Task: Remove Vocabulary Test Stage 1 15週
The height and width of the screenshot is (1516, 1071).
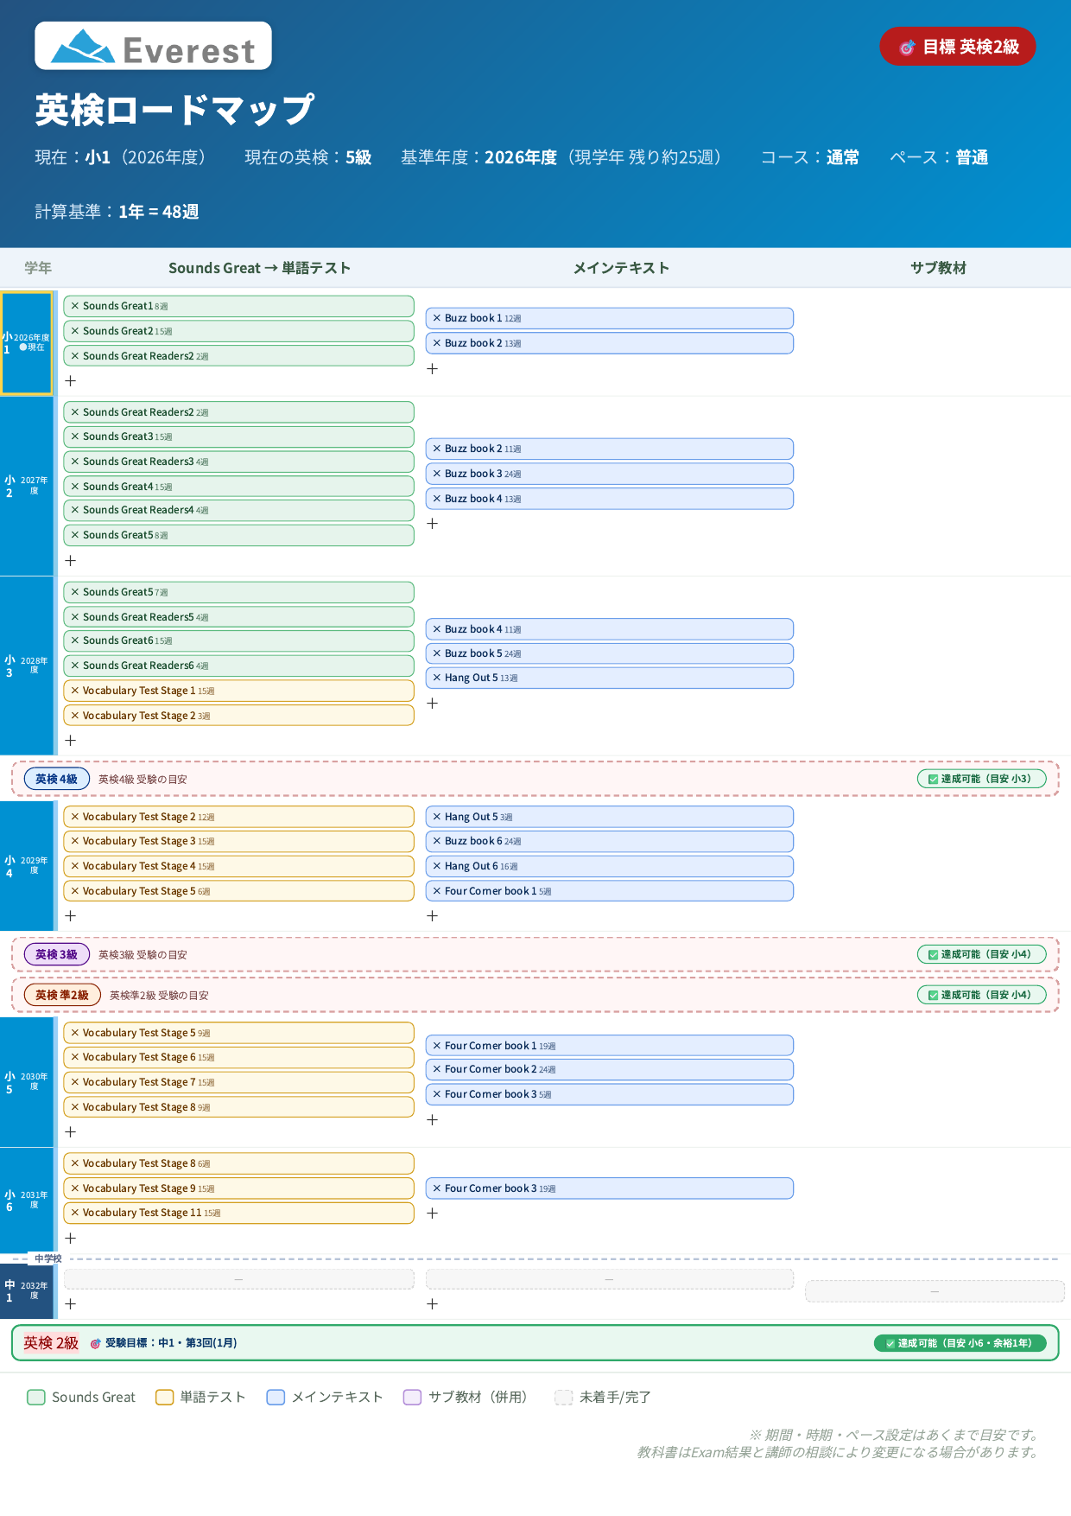Action: (x=75, y=691)
